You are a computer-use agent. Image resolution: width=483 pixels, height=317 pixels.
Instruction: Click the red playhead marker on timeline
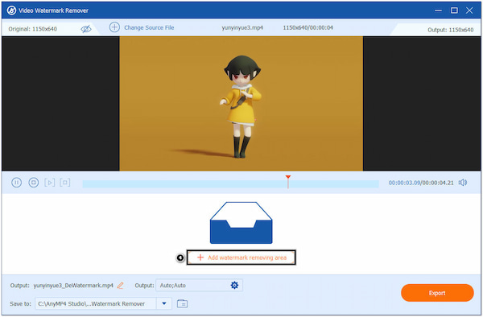coord(288,182)
